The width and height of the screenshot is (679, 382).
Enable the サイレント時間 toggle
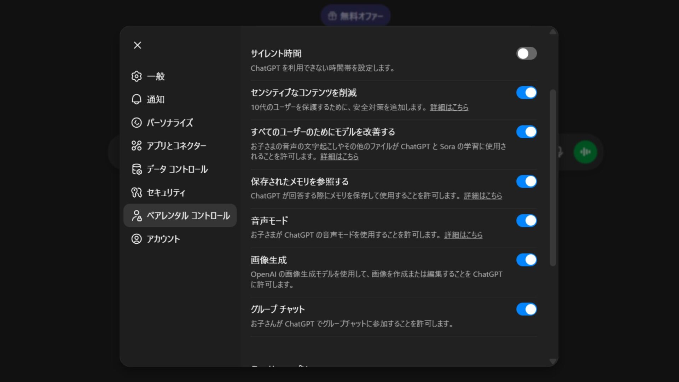coord(527,53)
